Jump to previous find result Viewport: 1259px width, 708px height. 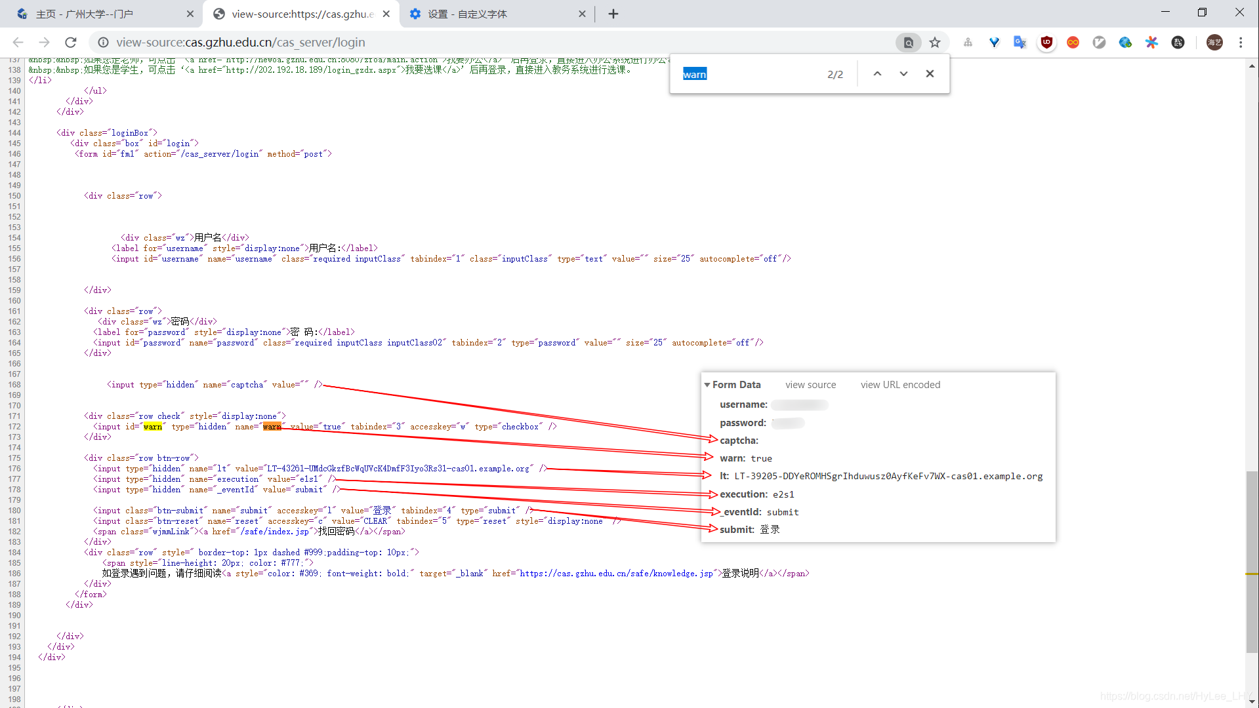pos(877,74)
